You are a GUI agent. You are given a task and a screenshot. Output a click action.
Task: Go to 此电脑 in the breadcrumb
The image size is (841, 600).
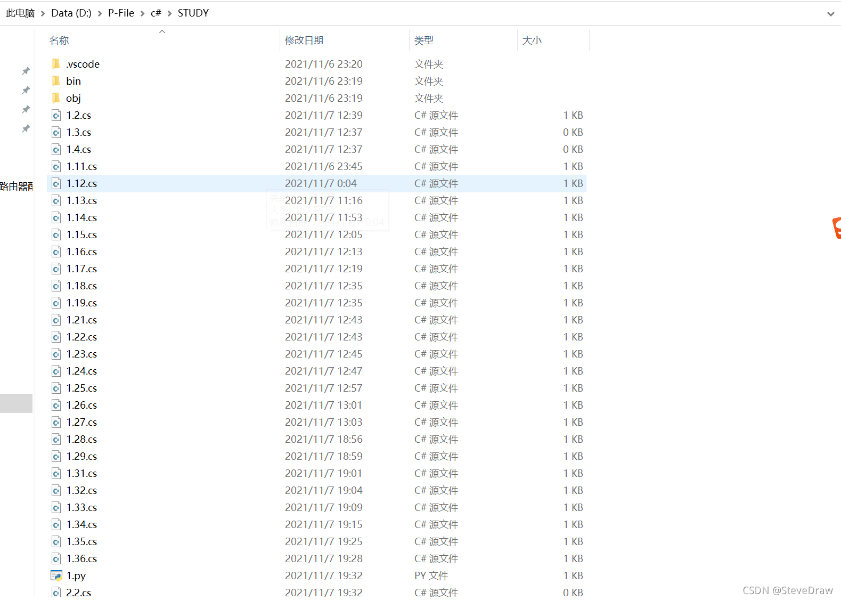[x=20, y=13]
